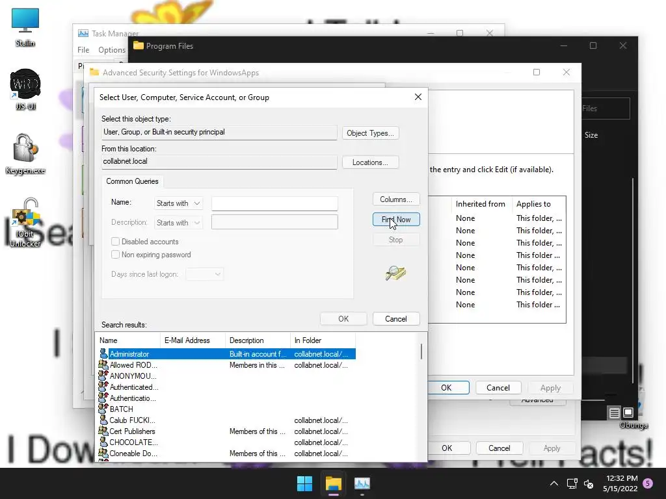Click the Locations button

(370, 162)
